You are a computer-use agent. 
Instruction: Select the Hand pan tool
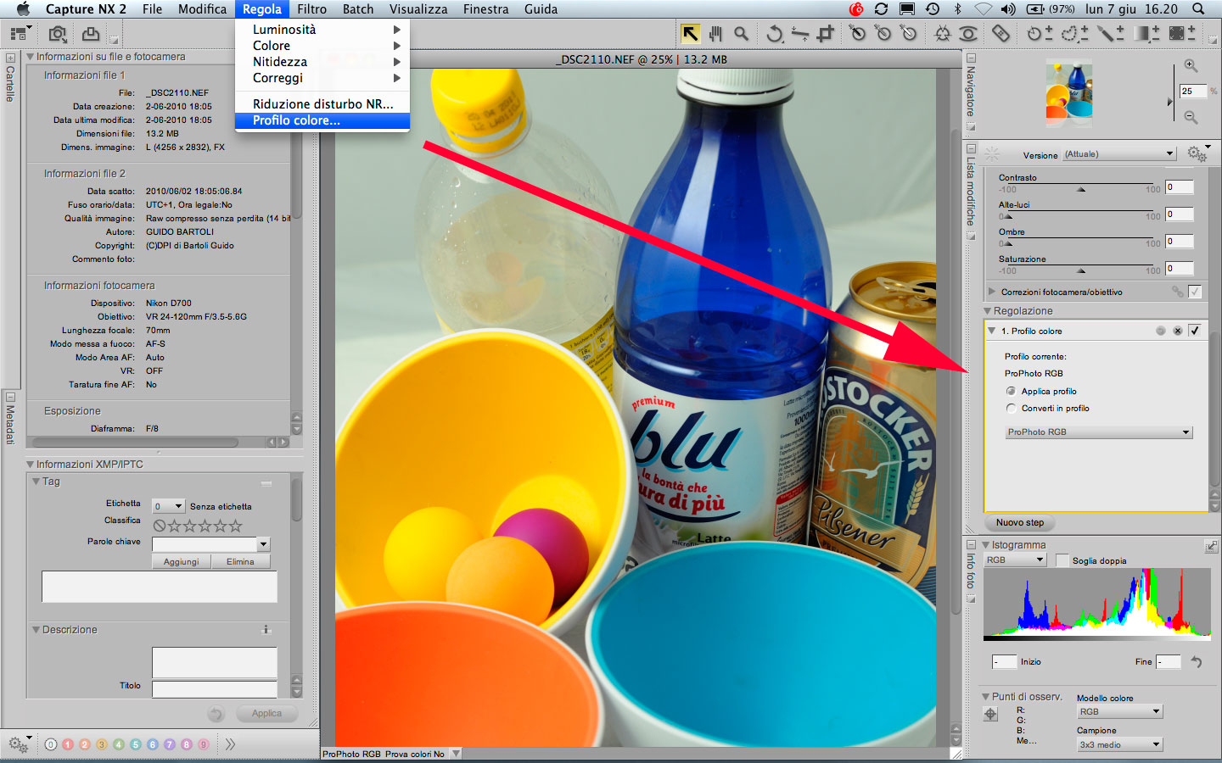[x=715, y=34]
